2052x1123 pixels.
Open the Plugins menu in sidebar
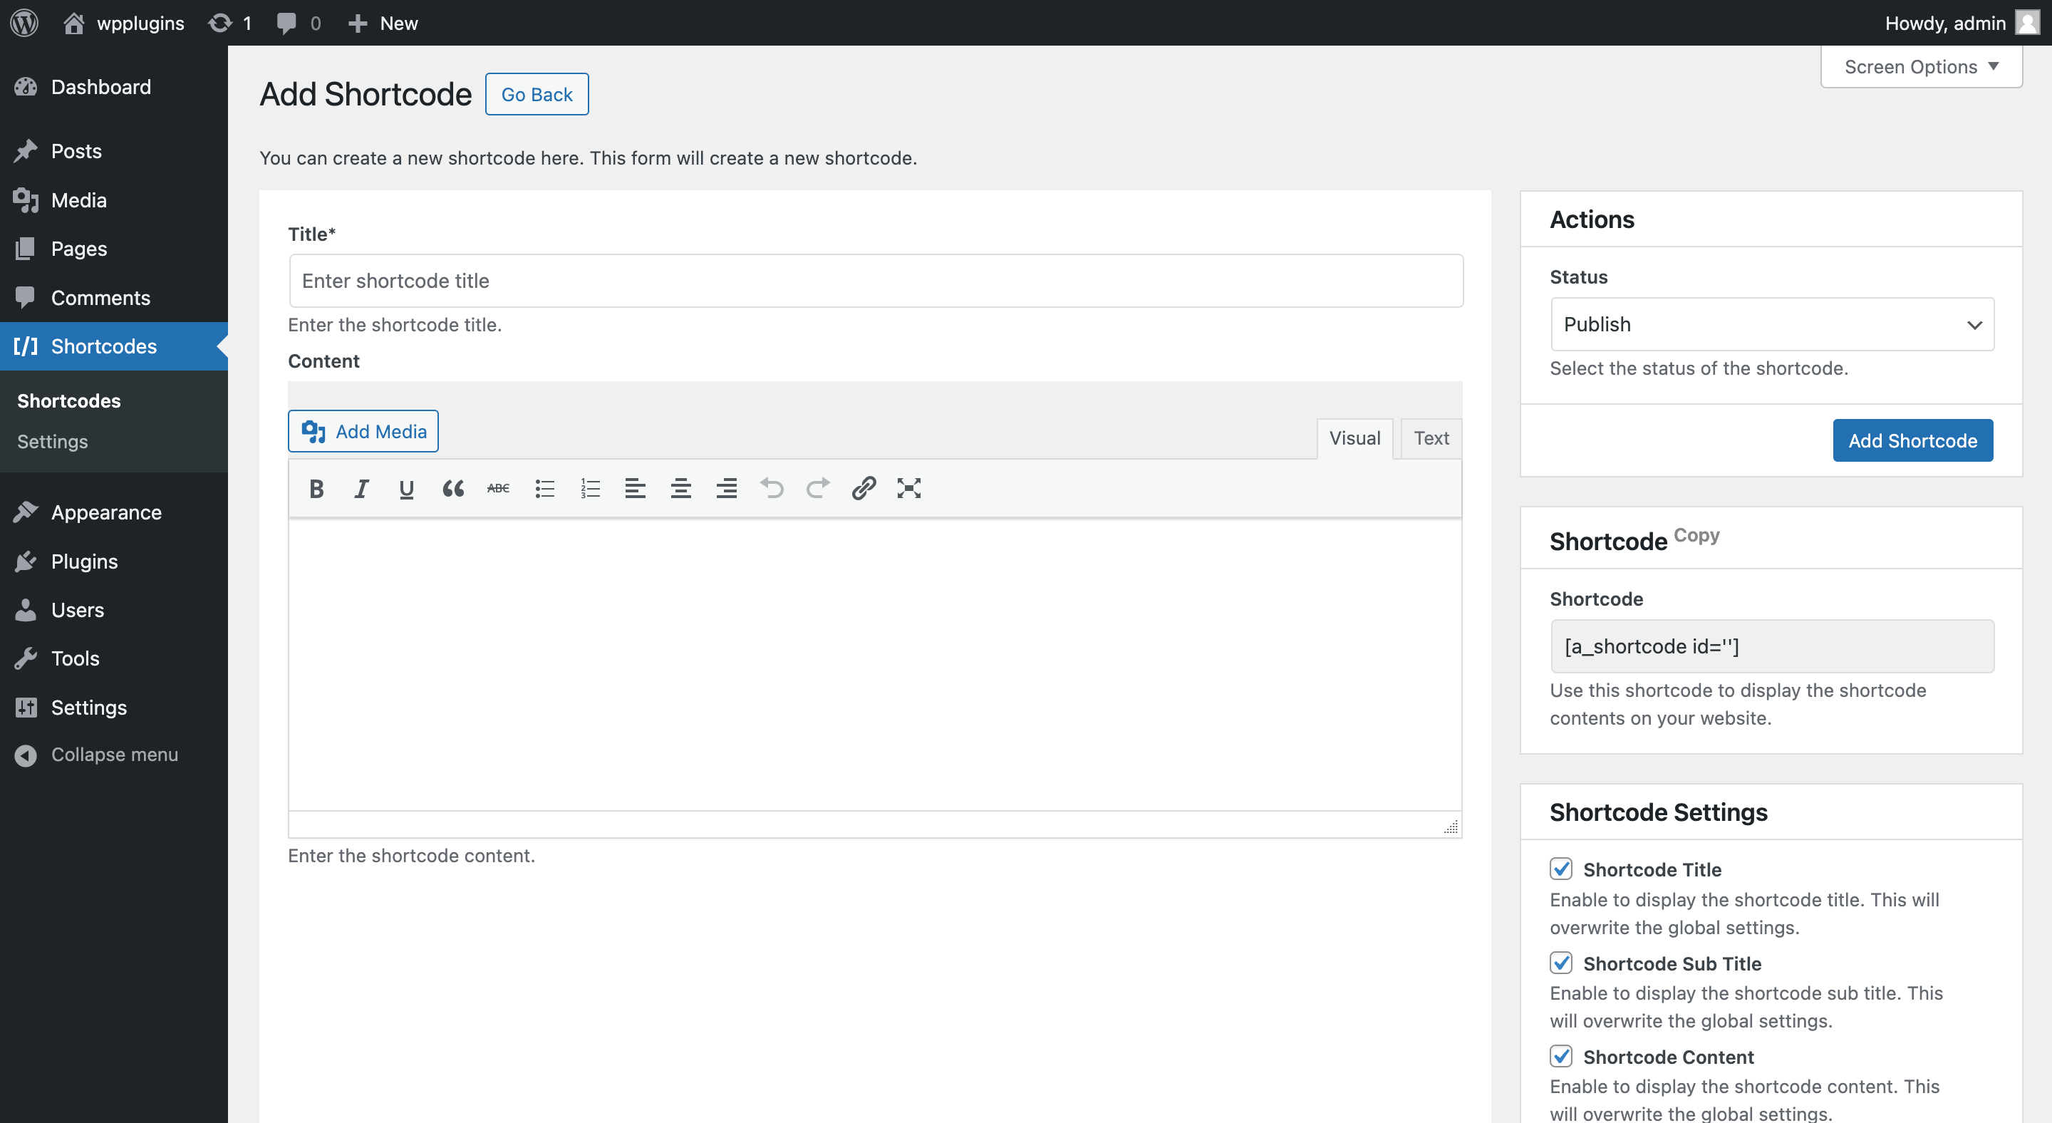(x=85, y=561)
